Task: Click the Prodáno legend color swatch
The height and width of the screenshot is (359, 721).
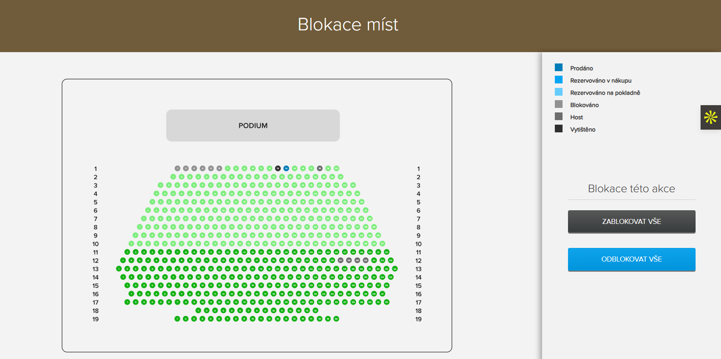Action: [x=558, y=67]
